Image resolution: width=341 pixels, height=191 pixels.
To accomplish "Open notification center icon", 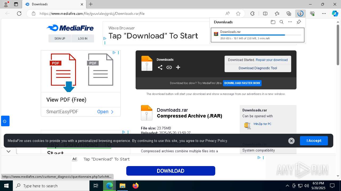I will click(332, 186).
